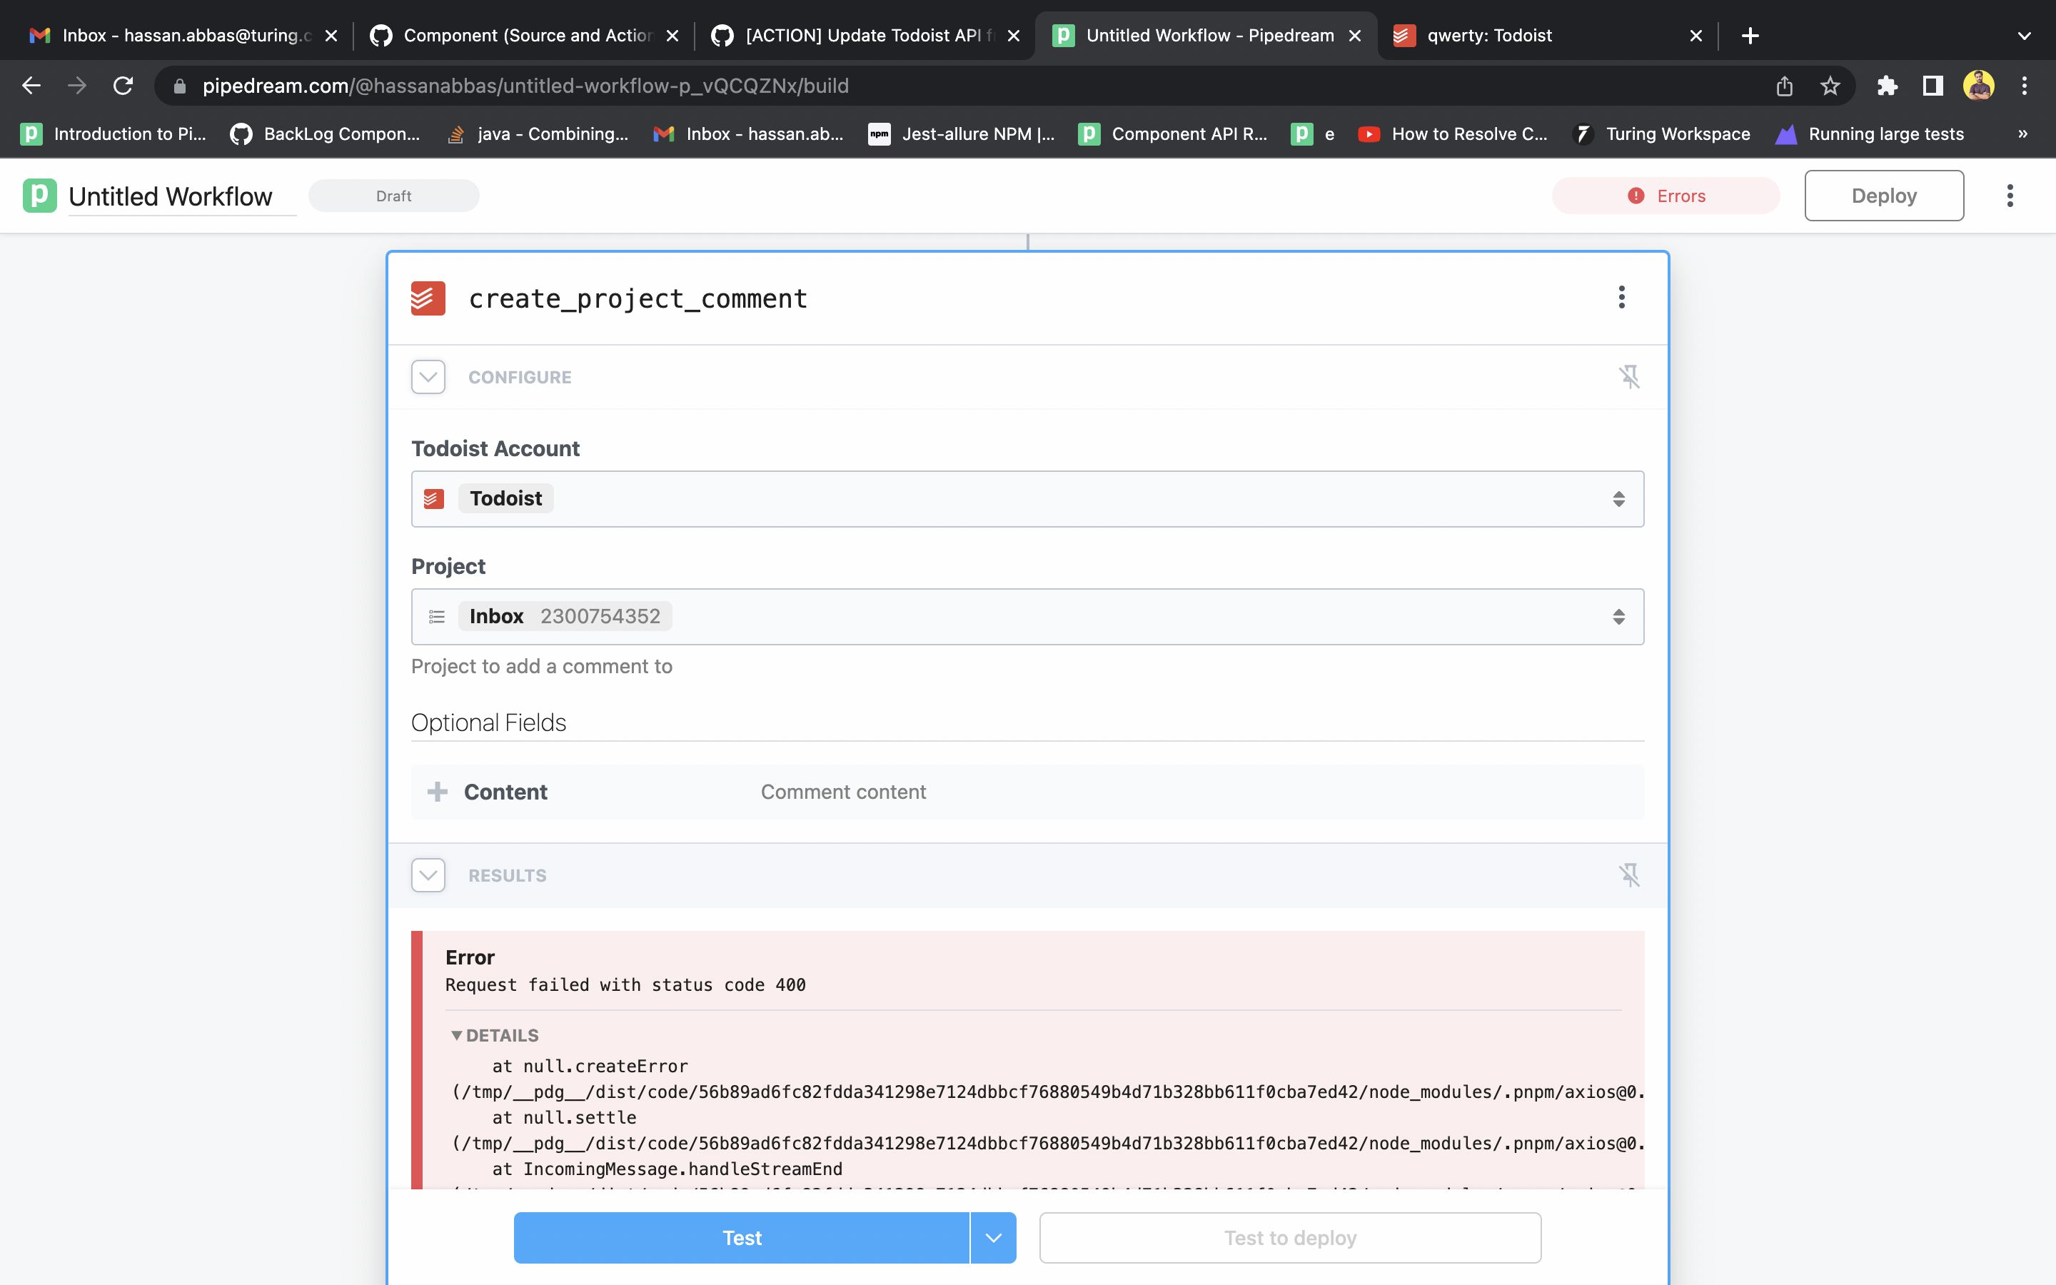The image size is (2056, 1285).
Task: Open the Test button dropdown arrow
Action: (x=992, y=1237)
